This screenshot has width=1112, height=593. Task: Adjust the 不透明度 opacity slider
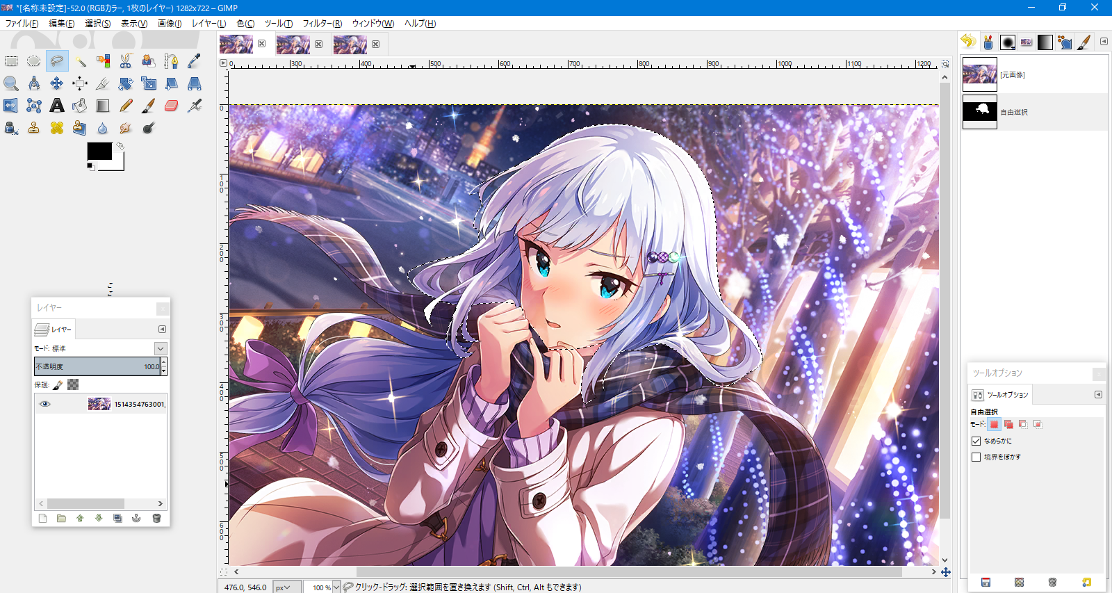[97, 366]
